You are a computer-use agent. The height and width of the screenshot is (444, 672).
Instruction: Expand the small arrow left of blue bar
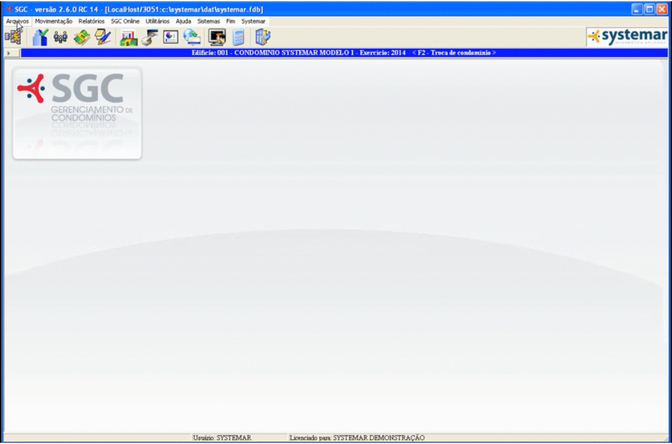pyautogui.click(x=8, y=53)
